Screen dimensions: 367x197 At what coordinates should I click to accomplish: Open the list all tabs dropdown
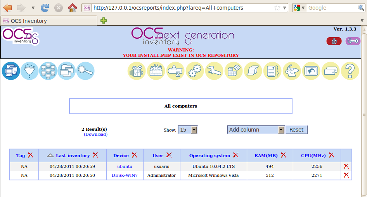point(362,21)
